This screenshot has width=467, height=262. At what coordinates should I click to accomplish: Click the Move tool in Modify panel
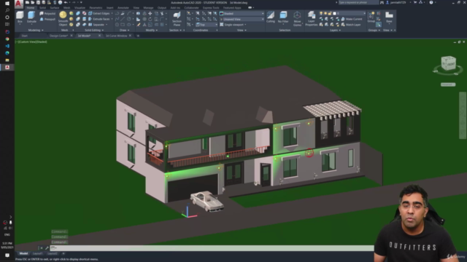150,13
